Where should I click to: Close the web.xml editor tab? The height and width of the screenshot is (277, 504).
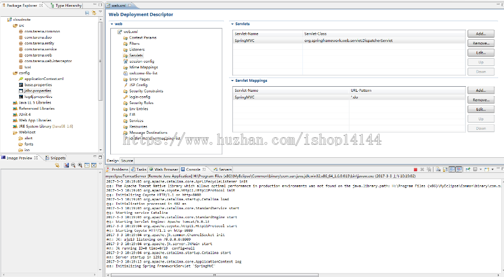[x=129, y=5]
